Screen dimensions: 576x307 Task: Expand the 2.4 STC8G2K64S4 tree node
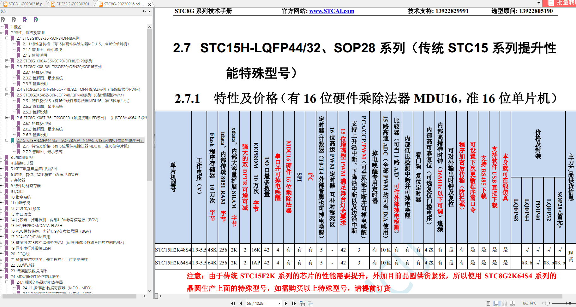click(x=7, y=89)
